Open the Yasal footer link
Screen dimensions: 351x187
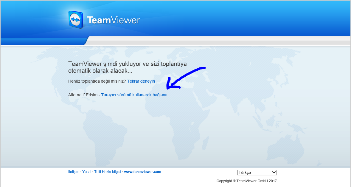click(x=87, y=172)
